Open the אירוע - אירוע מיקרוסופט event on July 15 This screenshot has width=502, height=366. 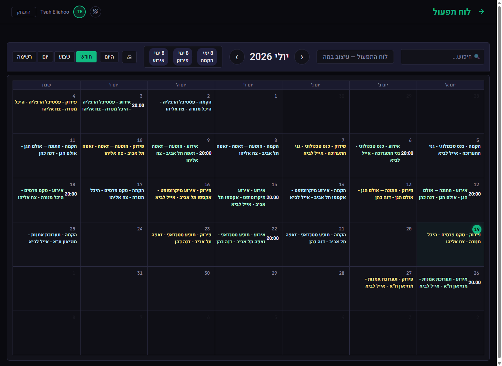point(249,197)
